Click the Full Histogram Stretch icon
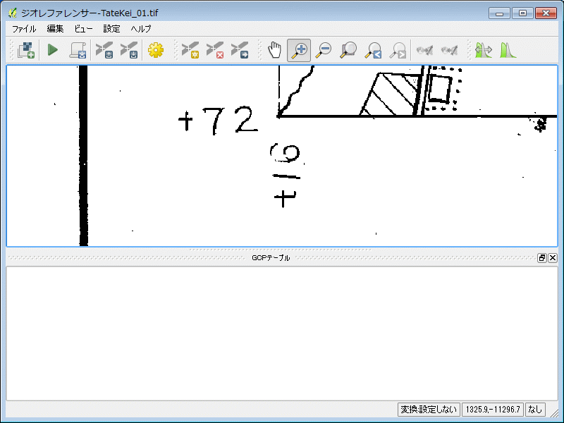The image size is (564, 423). [x=508, y=50]
